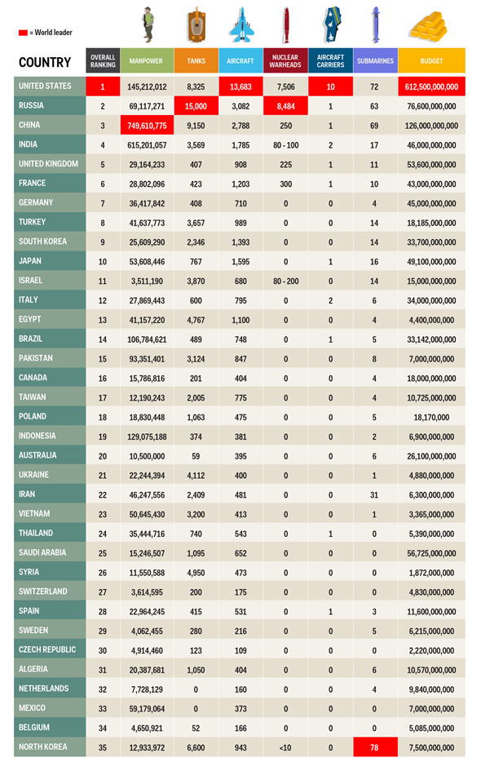Click the gold bars budget icon
Image resolution: width=481 pixels, height=758 pixels.
point(428,27)
